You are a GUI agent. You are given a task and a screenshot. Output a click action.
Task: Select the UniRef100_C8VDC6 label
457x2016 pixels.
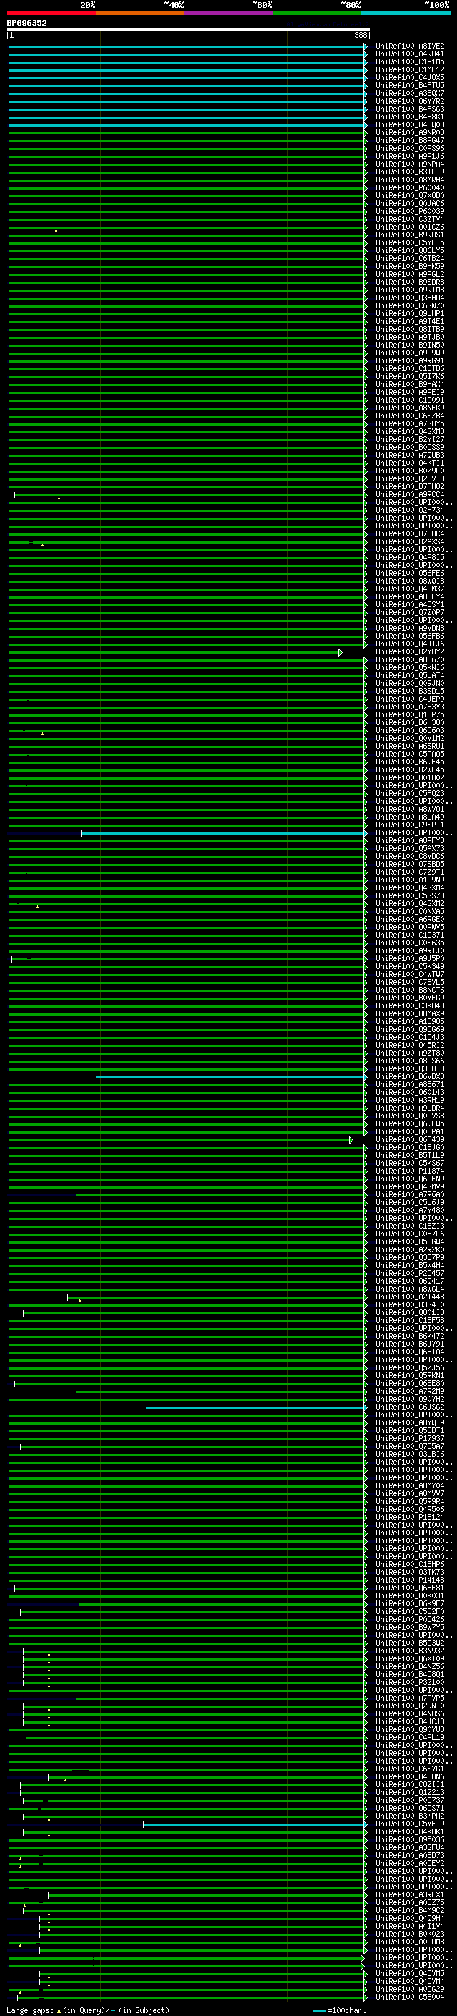409,856
